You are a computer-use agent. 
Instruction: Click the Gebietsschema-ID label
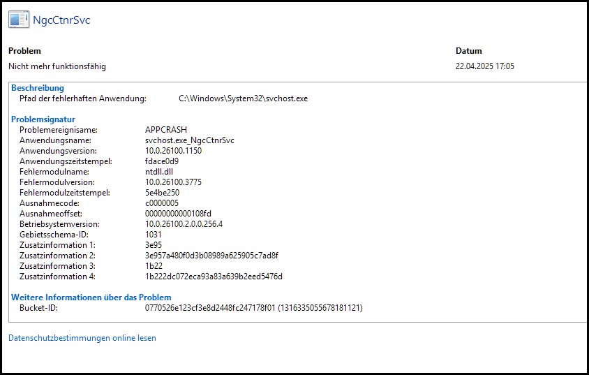[x=54, y=235]
